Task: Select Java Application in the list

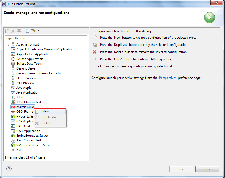Action: pyautogui.click(x=28, y=92)
